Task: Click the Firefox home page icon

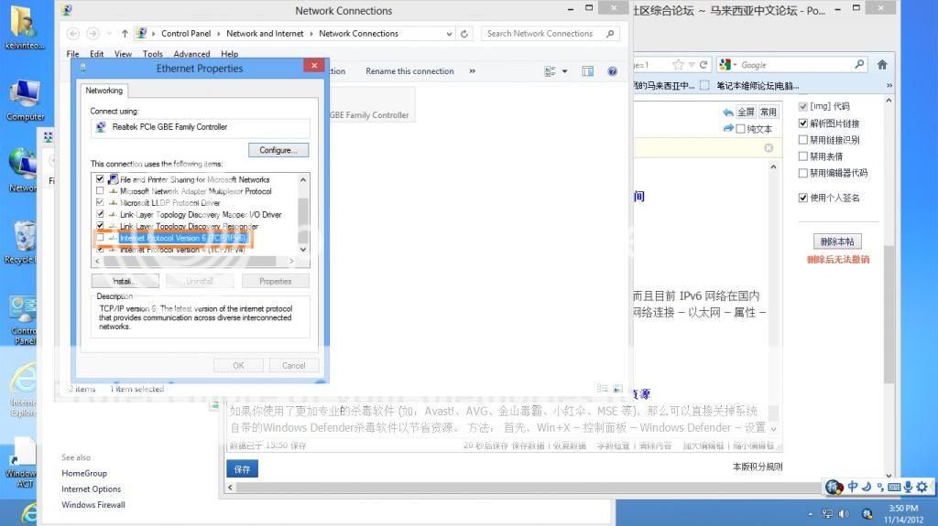Action: coord(882,65)
